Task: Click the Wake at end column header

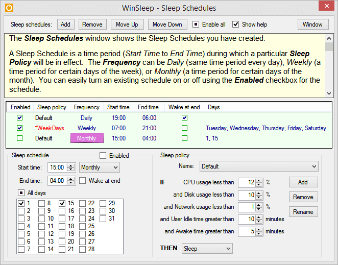Action: point(184,107)
